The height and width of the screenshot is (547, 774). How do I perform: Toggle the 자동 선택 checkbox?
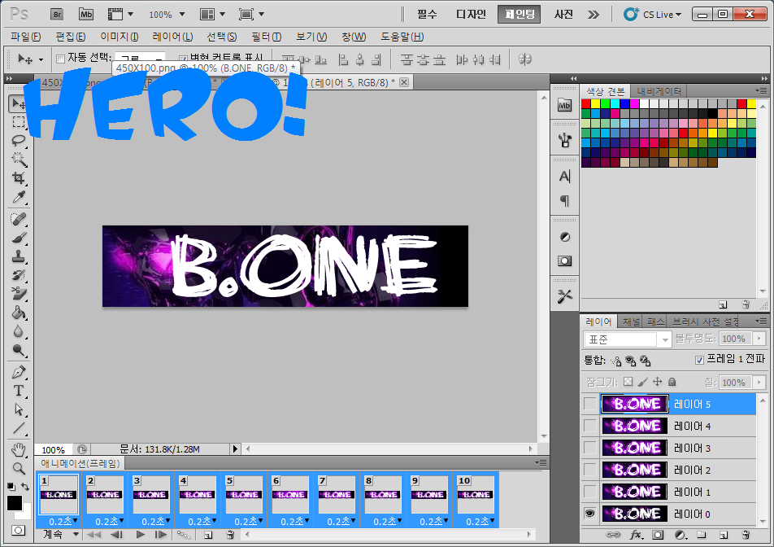pyautogui.click(x=60, y=59)
